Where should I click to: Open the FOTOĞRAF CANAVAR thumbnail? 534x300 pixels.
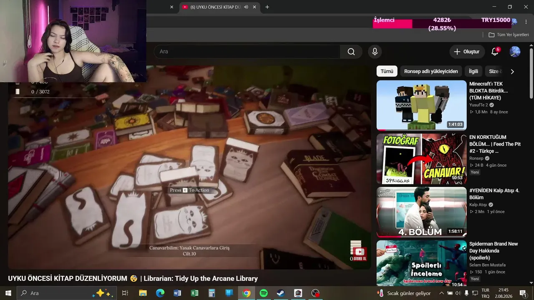[x=421, y=159]
